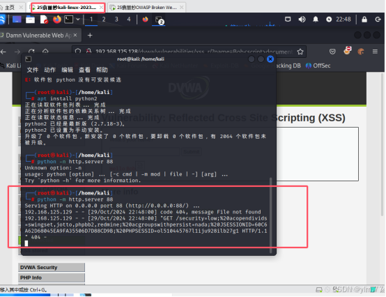Image resolution: width=386 pixels, height=297 pixels.
Task: Select the kali-linux-2023 VMware tab
Action: tap(66, 8)
